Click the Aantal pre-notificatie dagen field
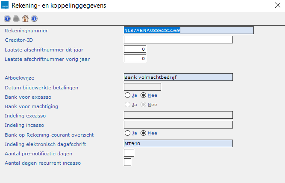Viewport: 285px width, 183px height. [x=129, y=153]
